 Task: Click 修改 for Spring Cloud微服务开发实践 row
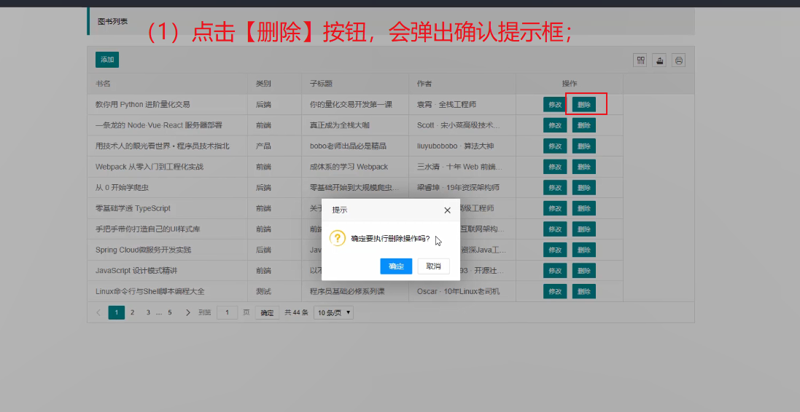(x=555, y=250)
